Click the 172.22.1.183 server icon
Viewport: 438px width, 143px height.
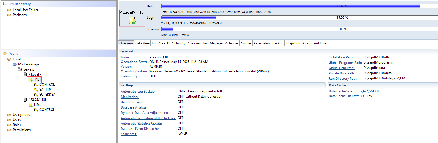tap(25, 100)
